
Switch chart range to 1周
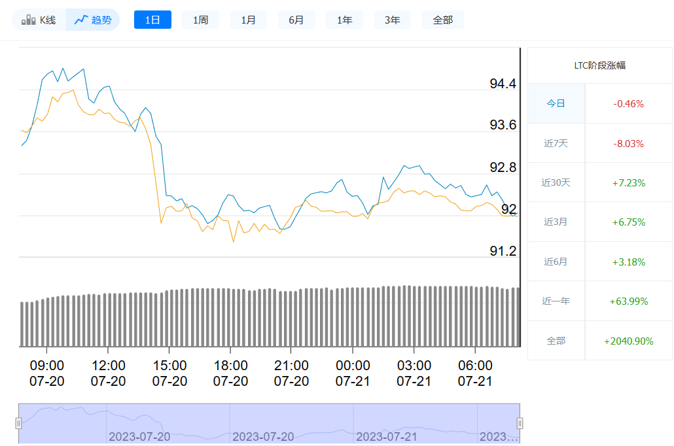(200, 20)
